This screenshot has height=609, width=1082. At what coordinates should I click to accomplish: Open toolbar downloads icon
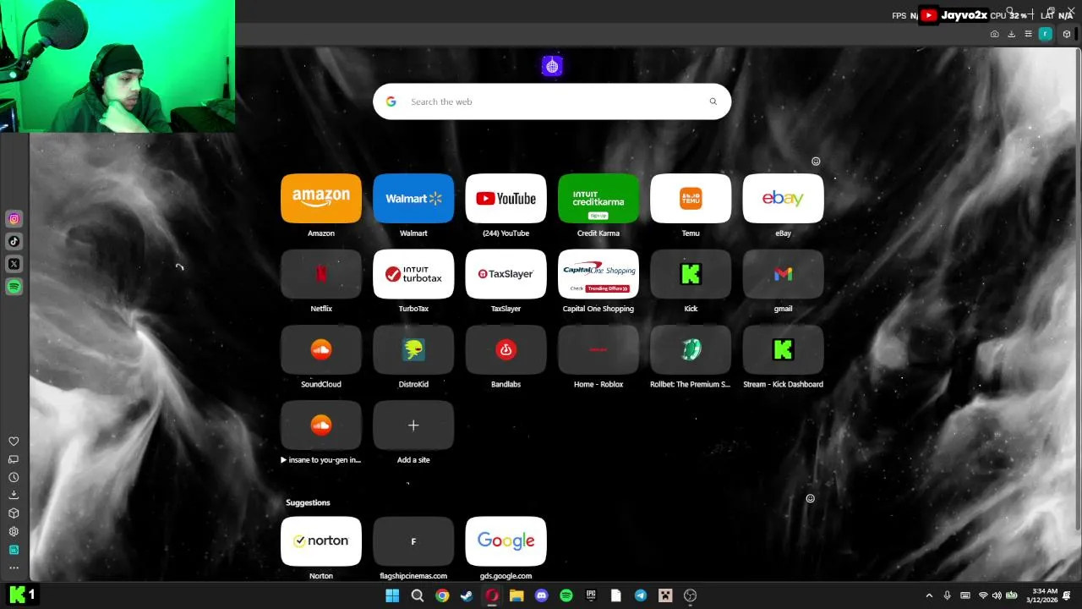click(1011, 34)
